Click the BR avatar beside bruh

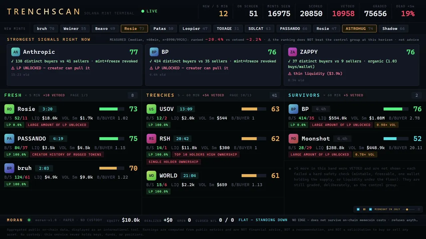tap(9, 168)
